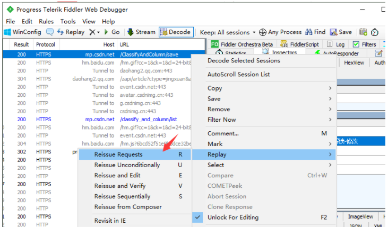Click the camera screenshot icon
This screenshot has width=388, height=227.
click(x=363, y=32)
